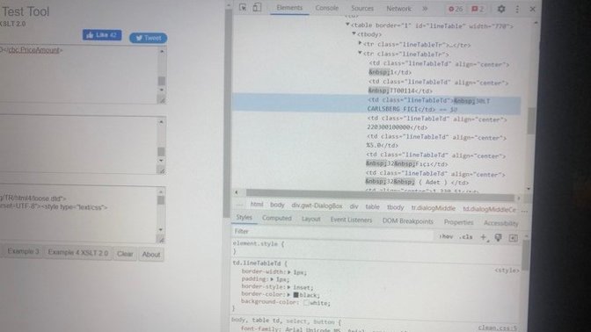Expand the padding shorthand arrow
Screen dimensions: 591x332
(x=272, y=279)
